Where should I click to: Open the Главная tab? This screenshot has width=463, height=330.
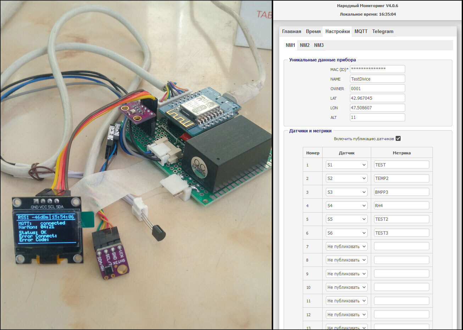point(291,31)
